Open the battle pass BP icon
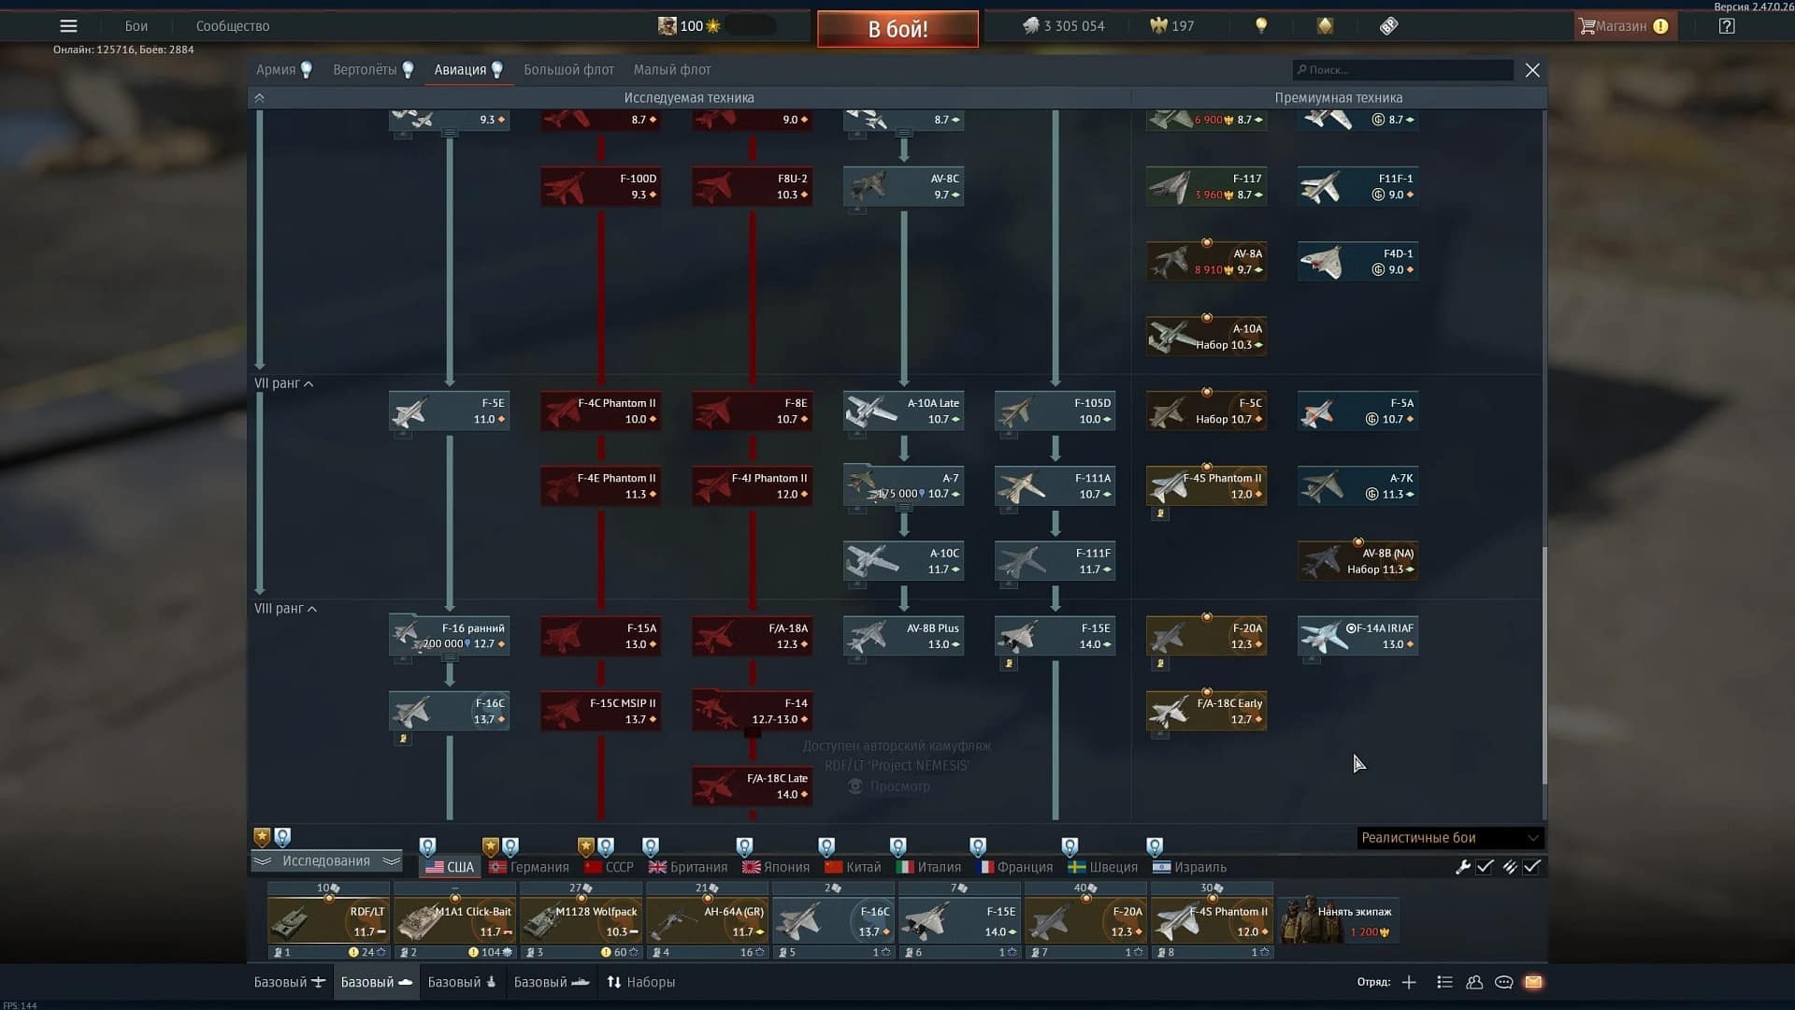 1388,26
